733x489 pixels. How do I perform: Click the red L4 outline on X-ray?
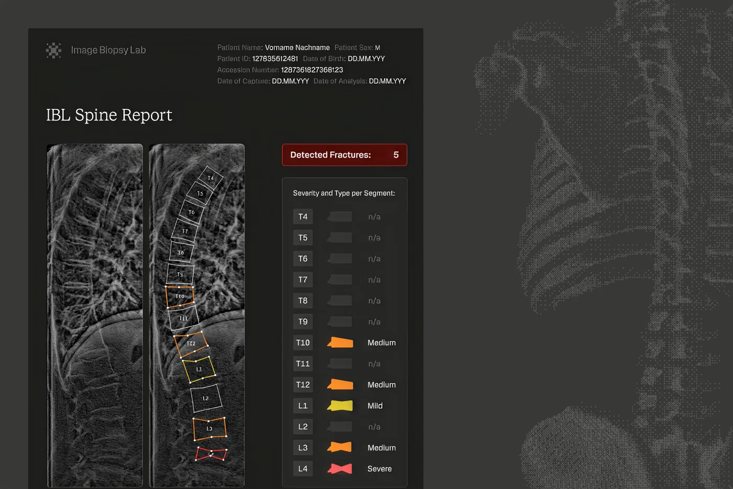click(211, 453)
